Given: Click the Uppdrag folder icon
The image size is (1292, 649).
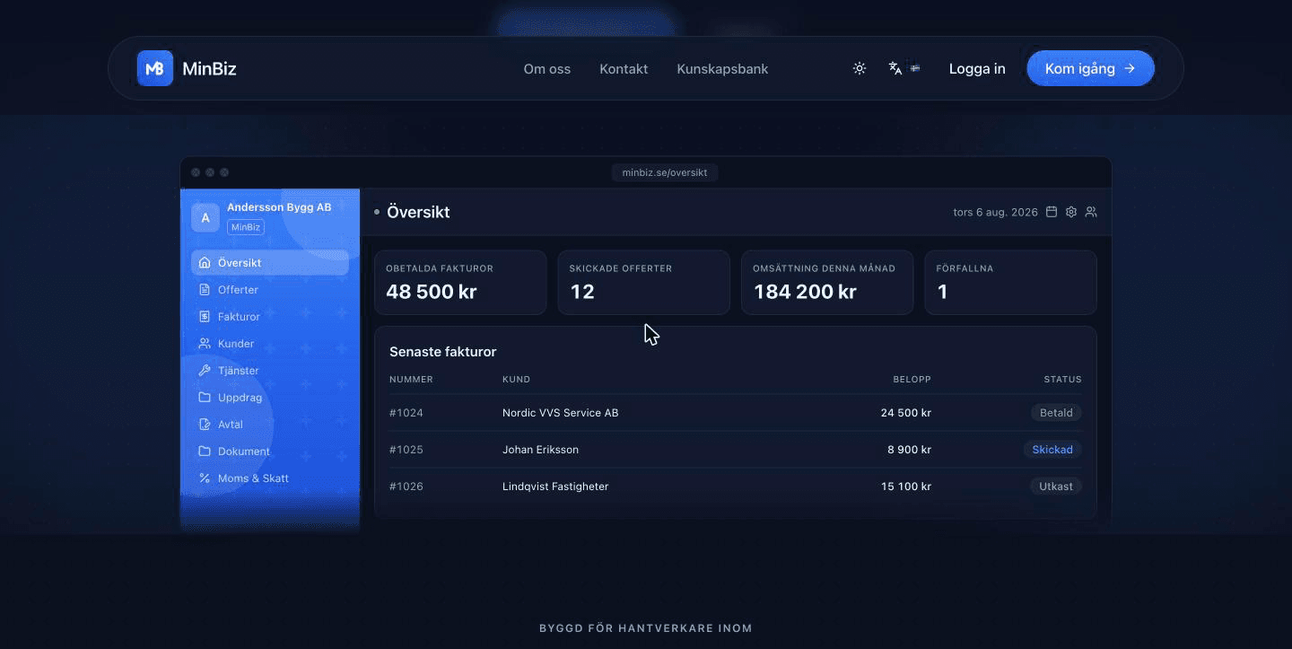Looking at the screenshot, I should [205, 398].
